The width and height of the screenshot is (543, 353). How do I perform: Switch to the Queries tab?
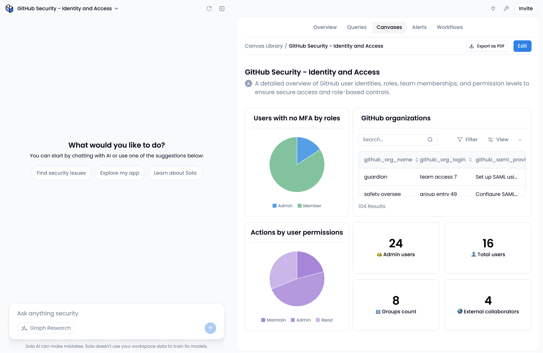point(356,27)
